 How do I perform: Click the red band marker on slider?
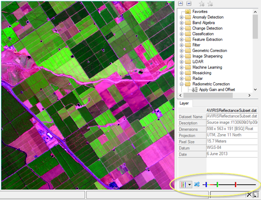[x=235, y=184]
